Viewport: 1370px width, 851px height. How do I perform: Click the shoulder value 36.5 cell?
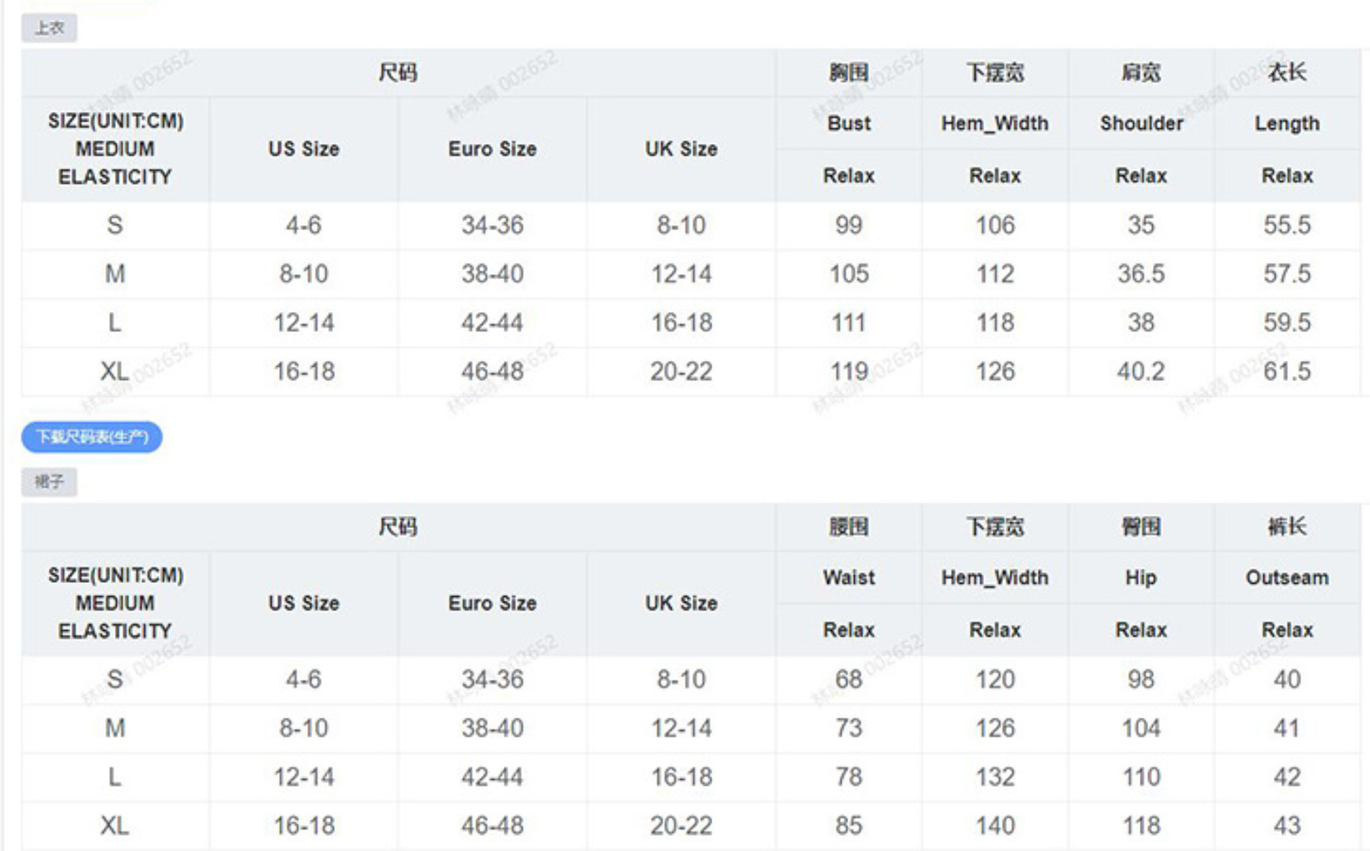pyautogui.click(x=1141, y=274)
